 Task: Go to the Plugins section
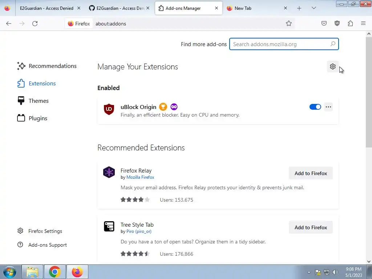pos(32,118)
